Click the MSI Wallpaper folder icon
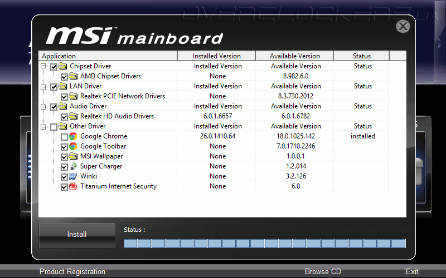This screenshot has width=446, height=278. pos(73,156)
